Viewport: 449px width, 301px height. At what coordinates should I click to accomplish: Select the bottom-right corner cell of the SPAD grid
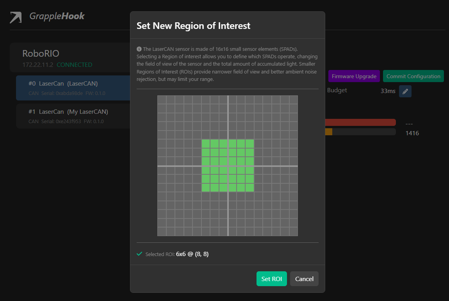(x=293, y=232)
